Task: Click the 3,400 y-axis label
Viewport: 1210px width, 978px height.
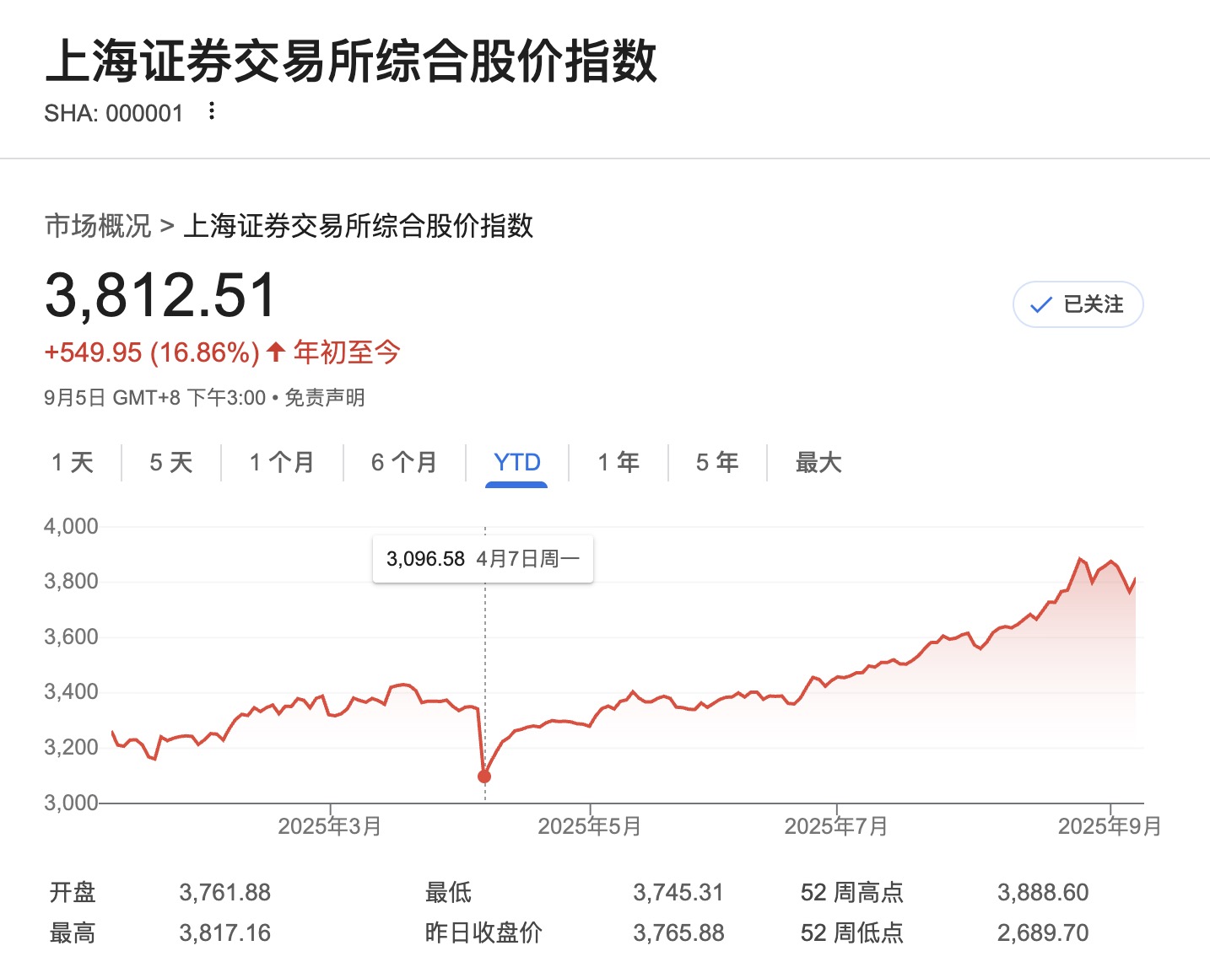Action: 72,692
